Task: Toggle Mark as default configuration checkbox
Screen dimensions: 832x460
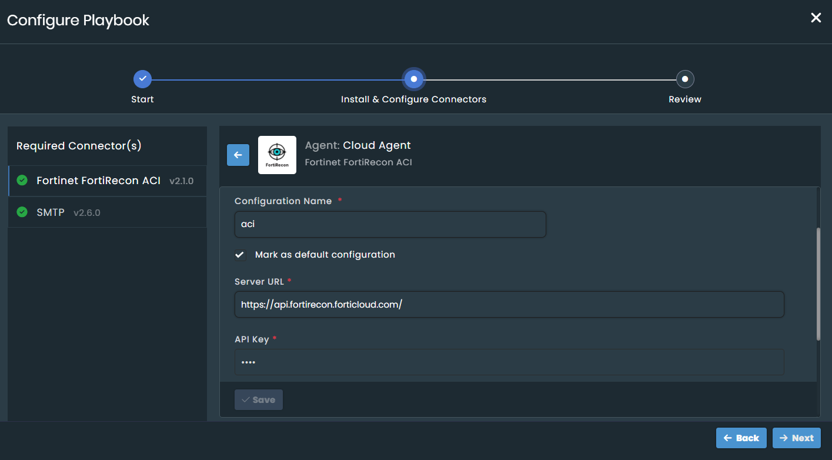Action: pyautogui.click(x=240, y=255)
